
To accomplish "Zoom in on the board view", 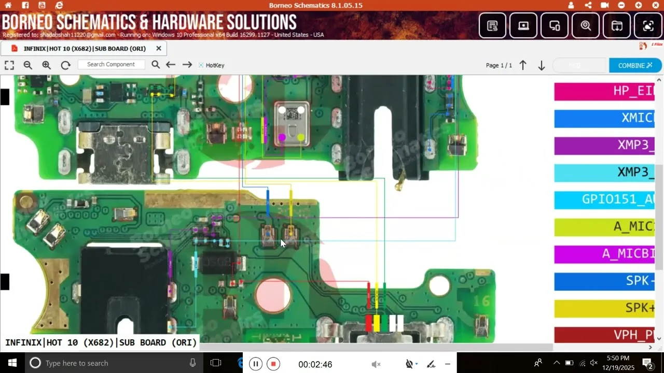I will pyautogui.click(x=47, y=65).
